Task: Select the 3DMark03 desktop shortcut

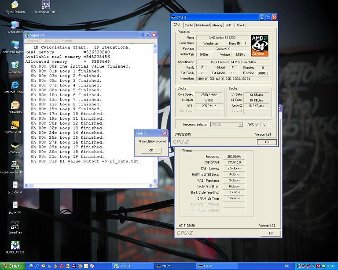Action: [x=15, y=105]
